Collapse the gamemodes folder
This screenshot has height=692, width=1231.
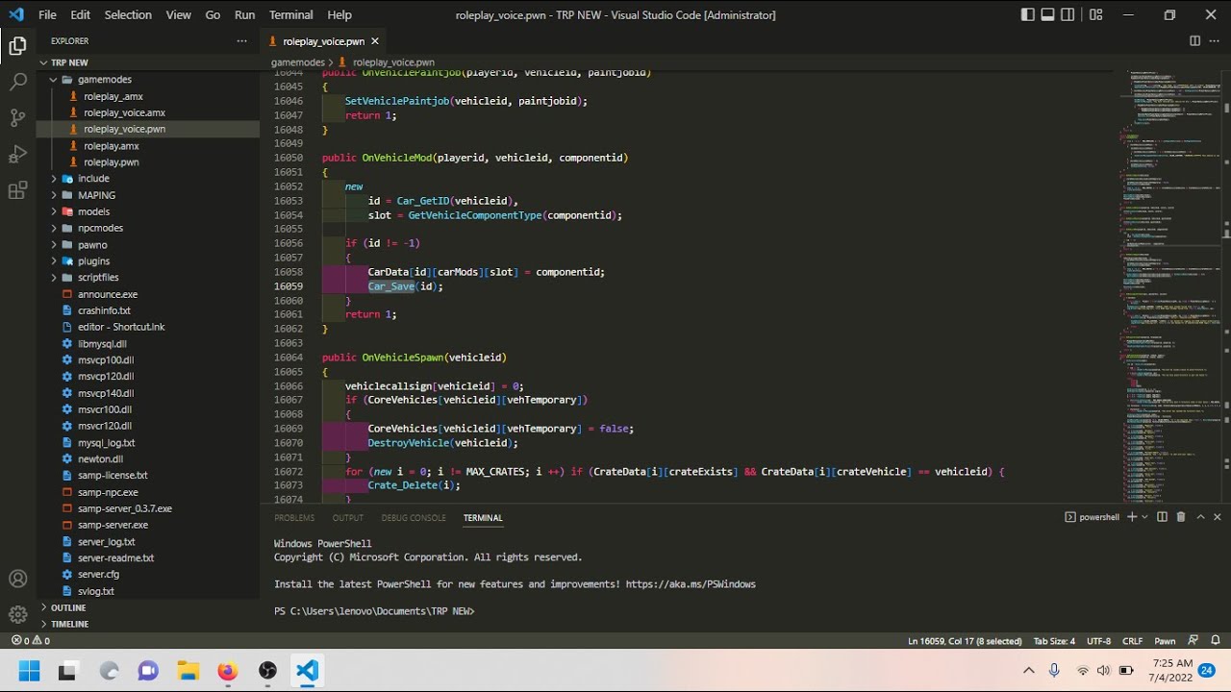click(148, 80)
